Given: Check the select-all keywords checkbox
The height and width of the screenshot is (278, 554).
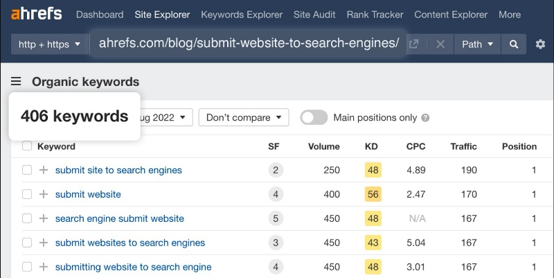Looking at the screenshot, I should pos(27,146).
